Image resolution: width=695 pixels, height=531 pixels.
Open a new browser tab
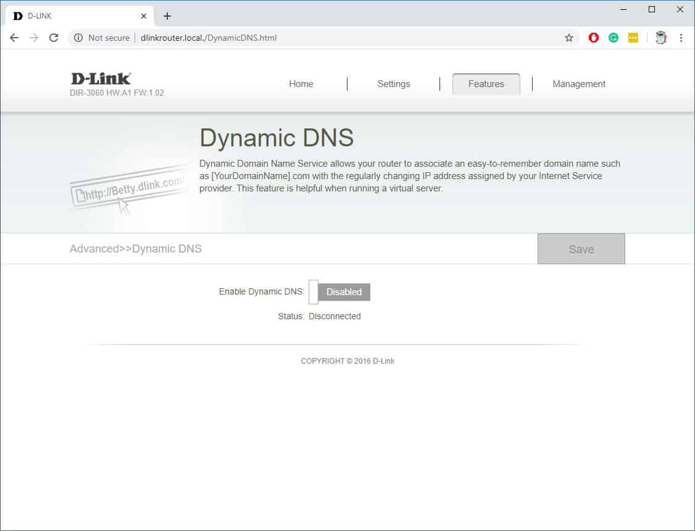[x=167, y=16]
